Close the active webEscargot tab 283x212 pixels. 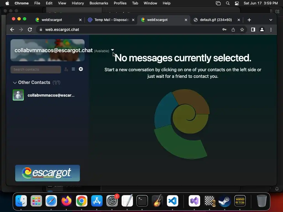pyautogui.click(x=186, y=20)
